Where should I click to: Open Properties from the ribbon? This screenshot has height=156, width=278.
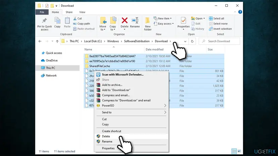coord(184,23)
